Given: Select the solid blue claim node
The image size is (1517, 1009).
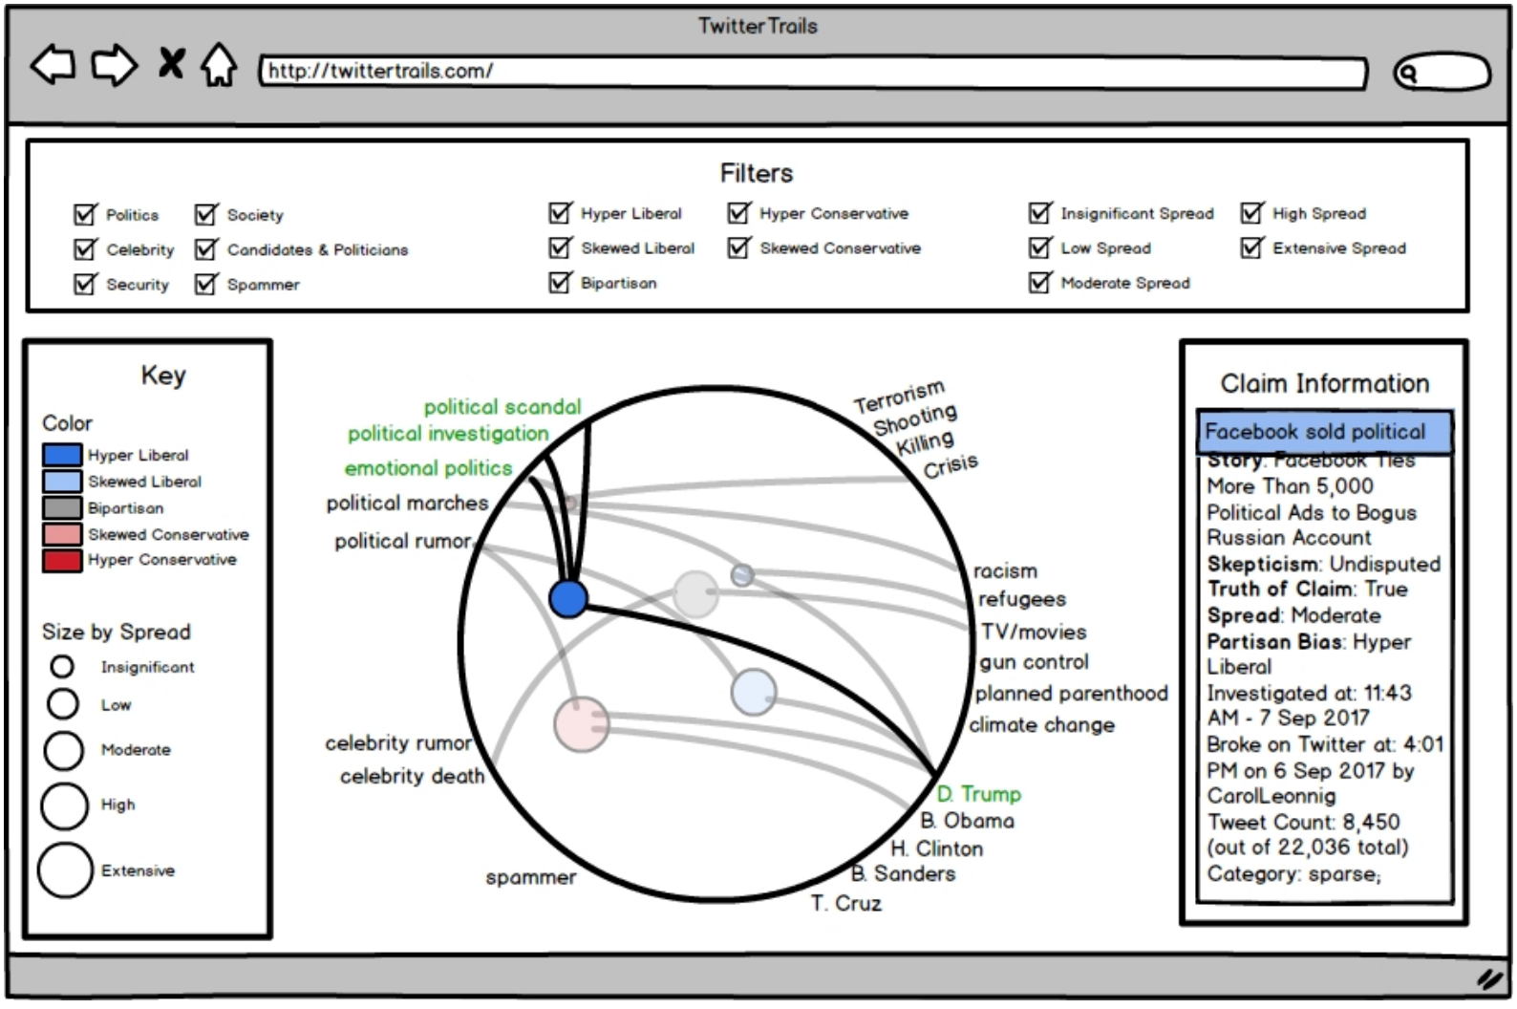Looking at the screenshot, I should pos(568,598).
